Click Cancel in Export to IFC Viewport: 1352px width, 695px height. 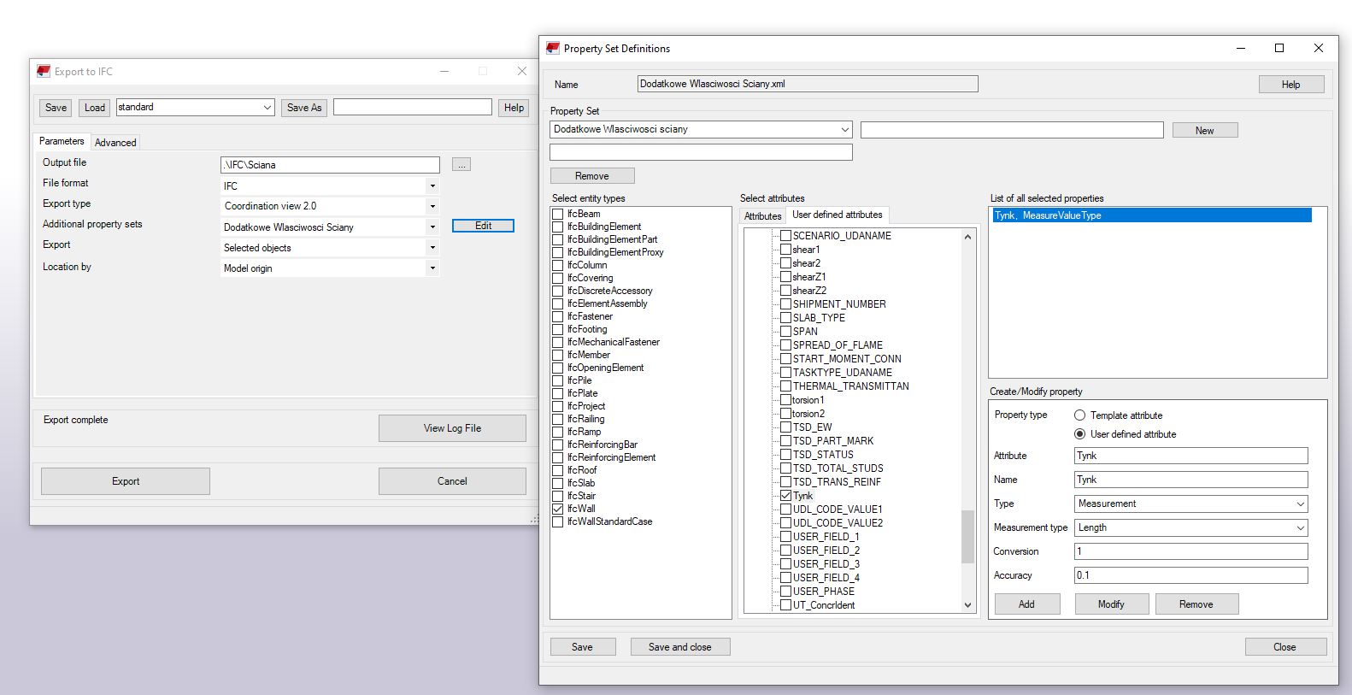tap(452, 481)
